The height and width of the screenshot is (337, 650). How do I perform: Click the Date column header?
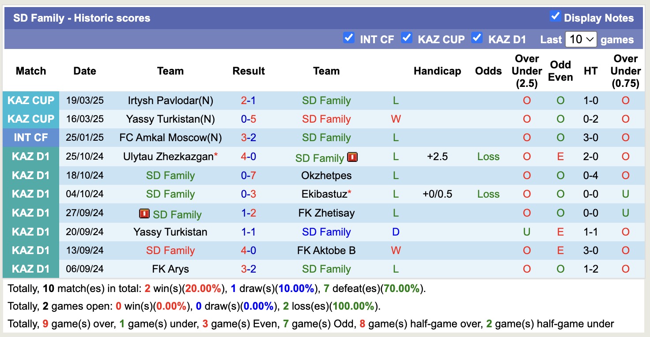(x=84, y=71)
